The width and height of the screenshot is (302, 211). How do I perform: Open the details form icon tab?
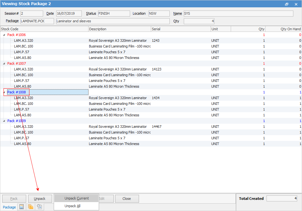pos(22,207)
